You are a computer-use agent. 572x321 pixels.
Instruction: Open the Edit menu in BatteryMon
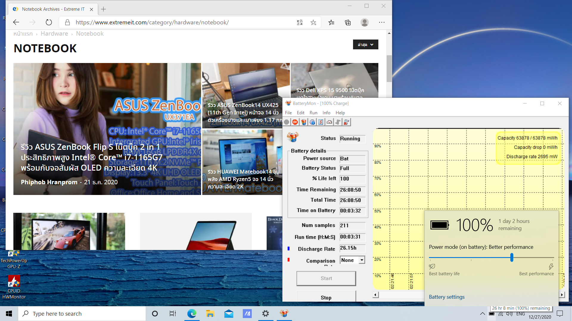301,113
